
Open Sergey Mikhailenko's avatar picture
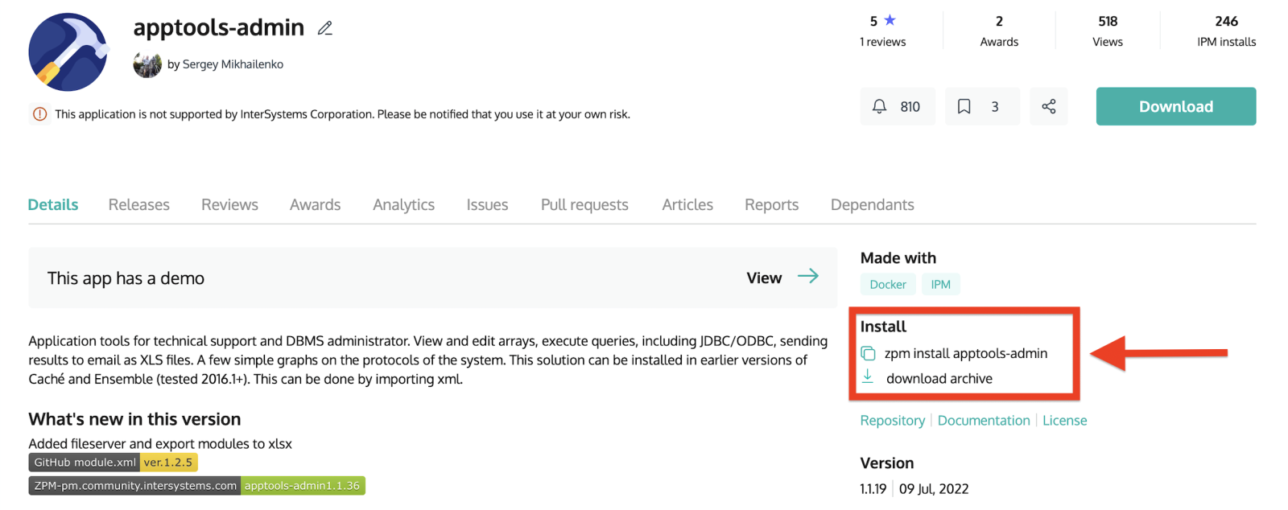point(147,64)
